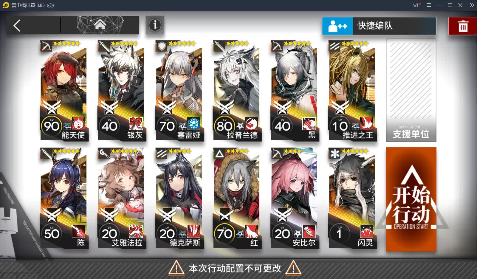
Task: Select 能天使's skill icon
Action: (x=78, y=123)
